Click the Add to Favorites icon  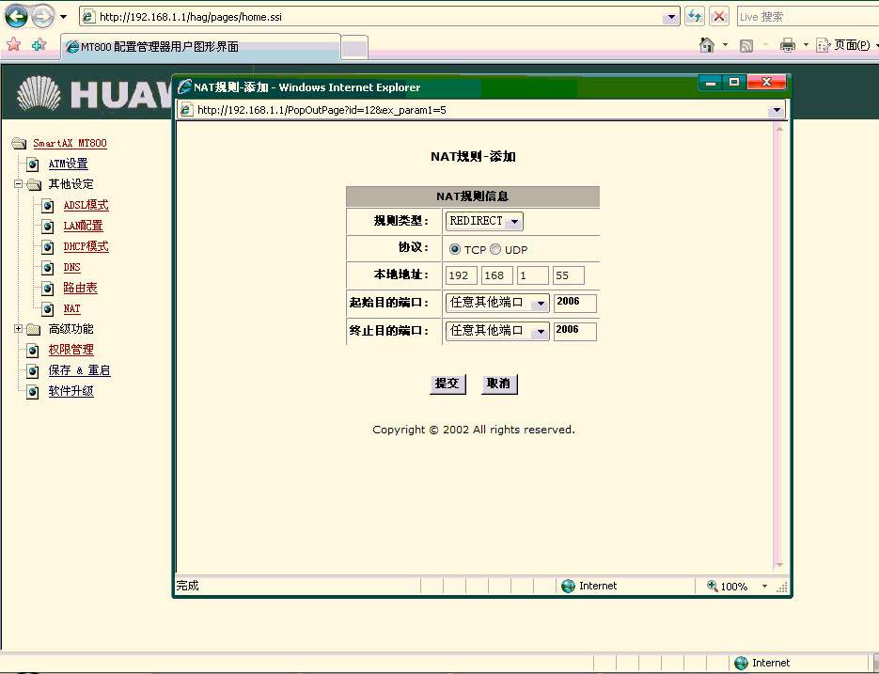[39, 44]
